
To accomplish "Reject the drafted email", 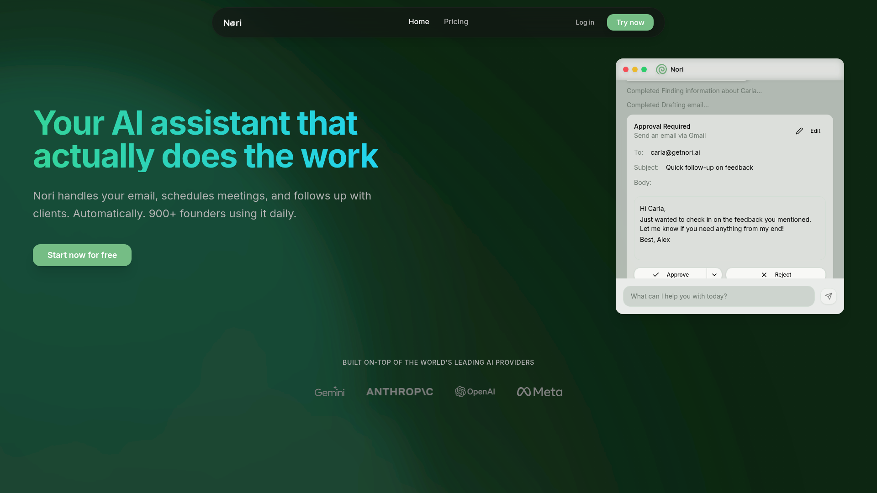I will click(x=776, y=274).
